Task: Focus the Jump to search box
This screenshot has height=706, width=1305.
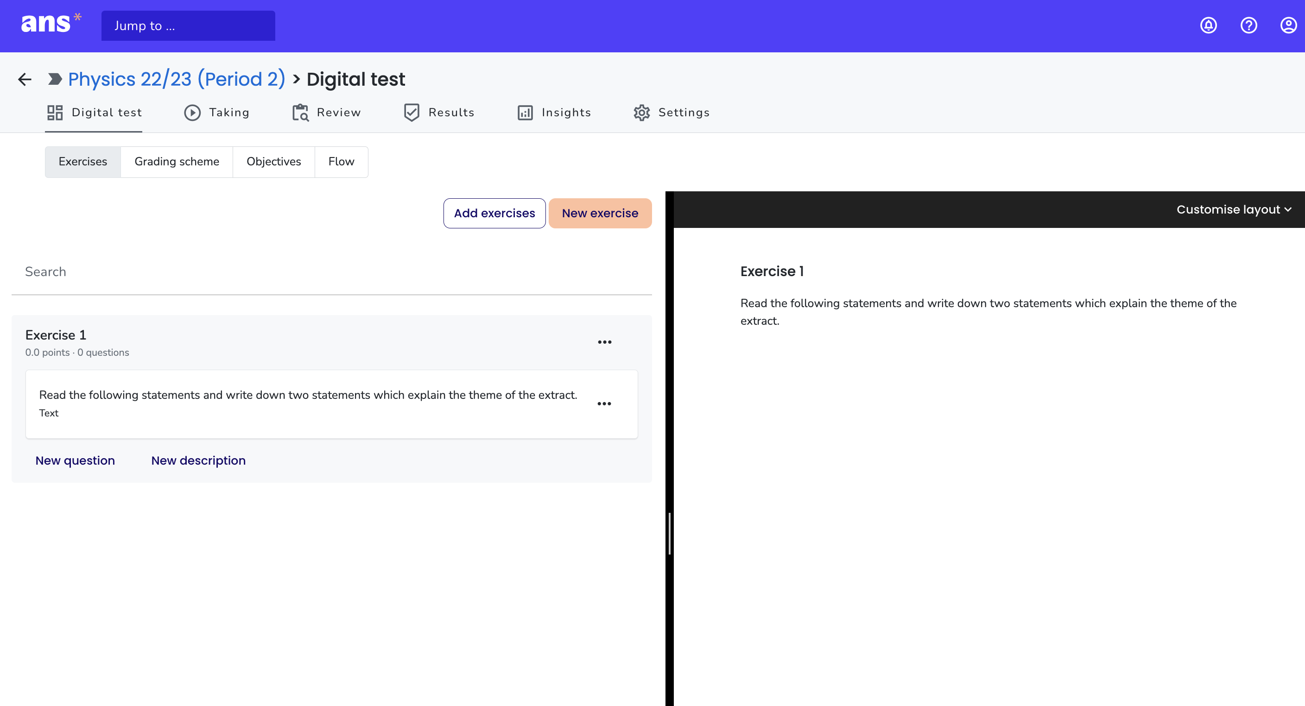Action: pyautogui.click(x=188, y=26)
